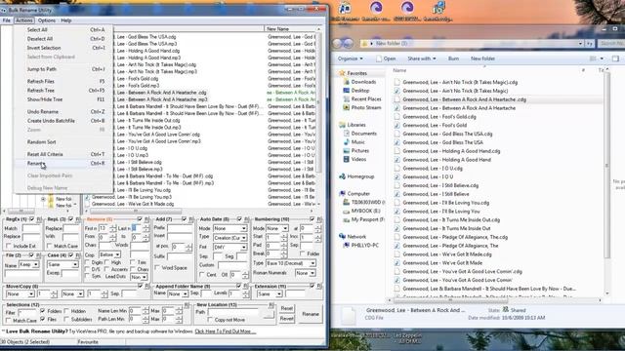
Task: Toggle Selections Subfolders checkbox
Action: pyautogui.click(x=66, y=319)
